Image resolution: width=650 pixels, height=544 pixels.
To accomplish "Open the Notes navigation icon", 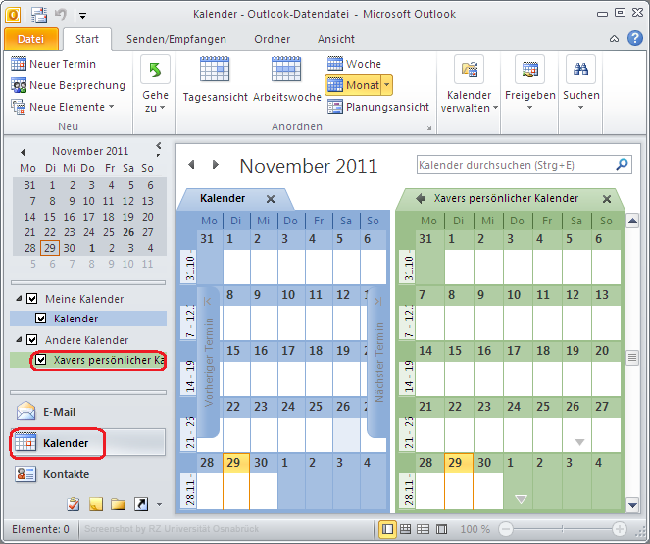I will coord(96,504).
